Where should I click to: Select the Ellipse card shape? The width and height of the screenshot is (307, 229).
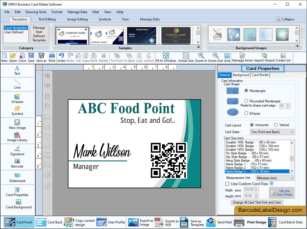[246, 113]
